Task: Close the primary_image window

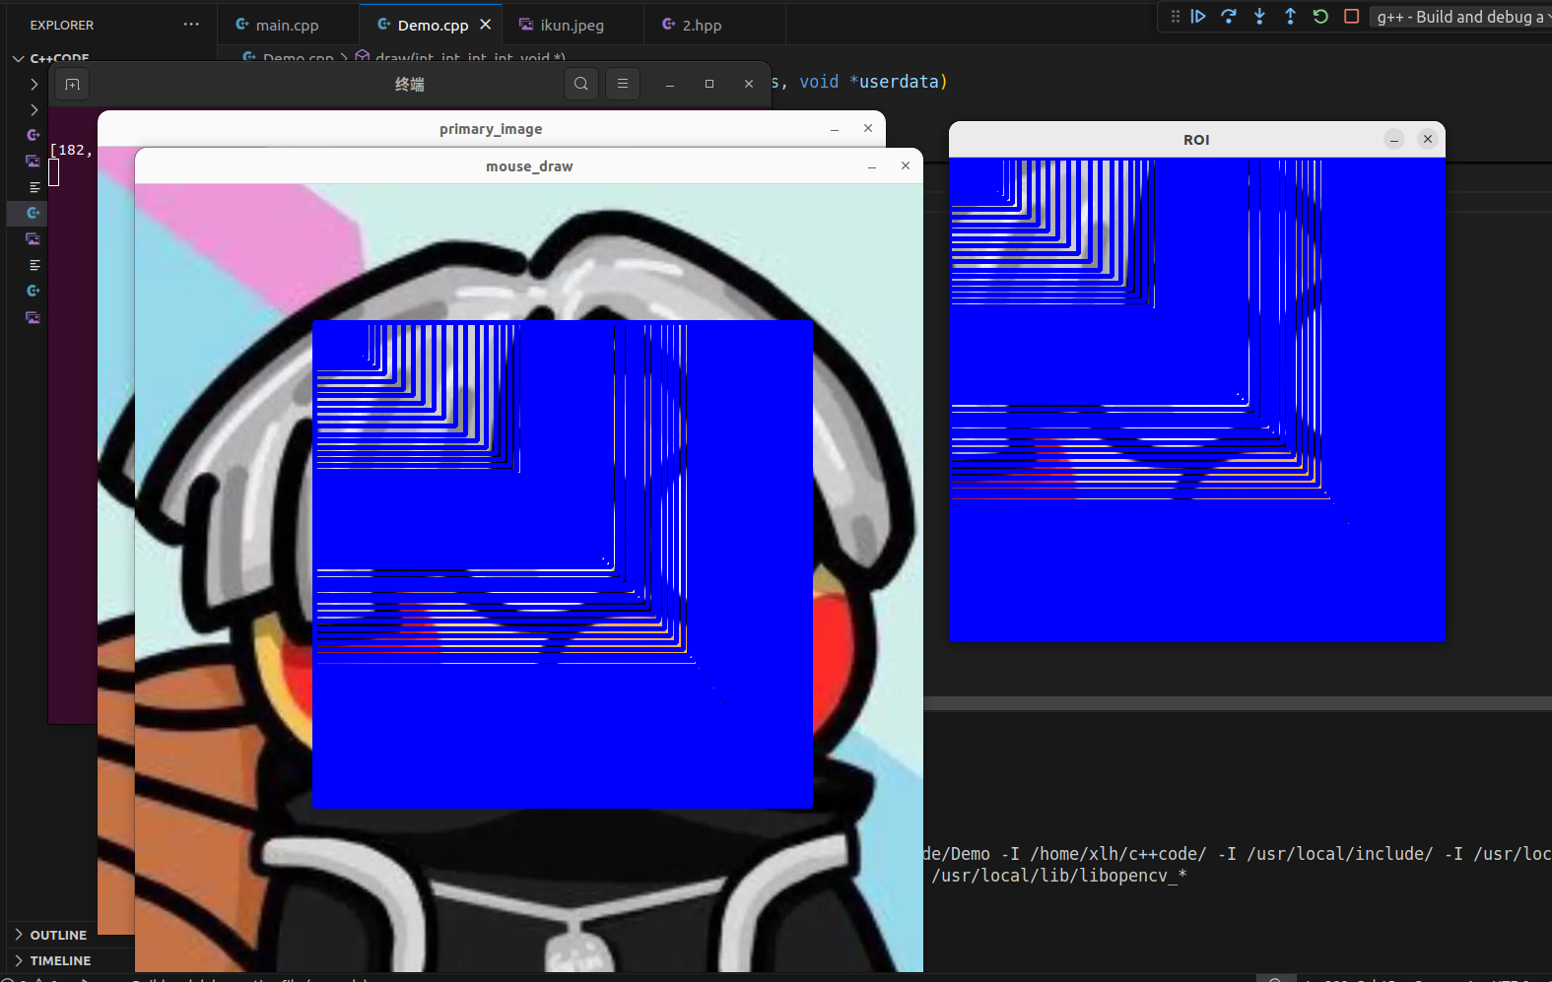Action: coord(868,128)
